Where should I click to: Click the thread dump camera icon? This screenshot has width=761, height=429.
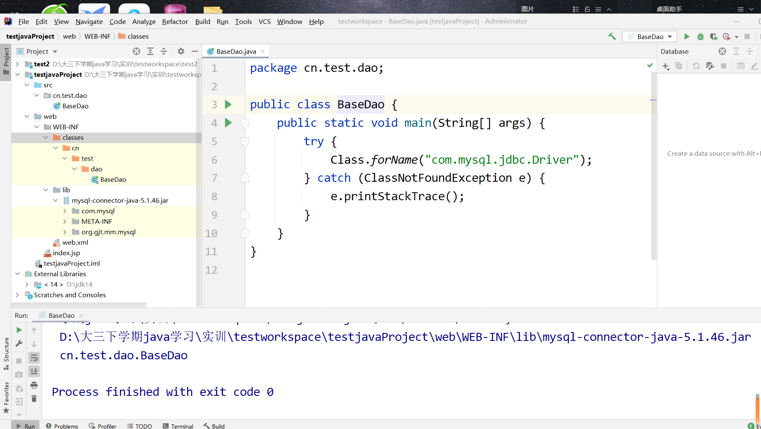click(x=19, y=374)
